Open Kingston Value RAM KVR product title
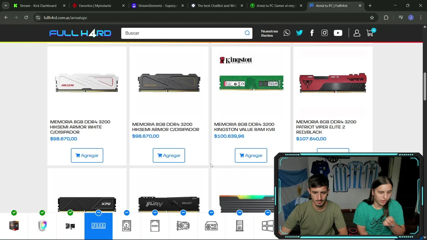Image resolution: width=427 pixels, height=240 pixels. click(245, 127)
